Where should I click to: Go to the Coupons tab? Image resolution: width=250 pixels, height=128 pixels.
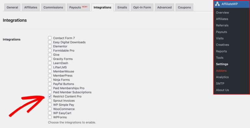tap(184, 7)
